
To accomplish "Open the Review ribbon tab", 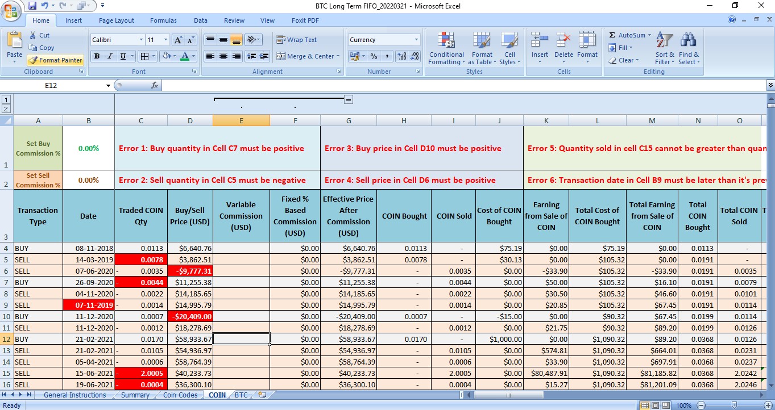I will pos(234,20).
